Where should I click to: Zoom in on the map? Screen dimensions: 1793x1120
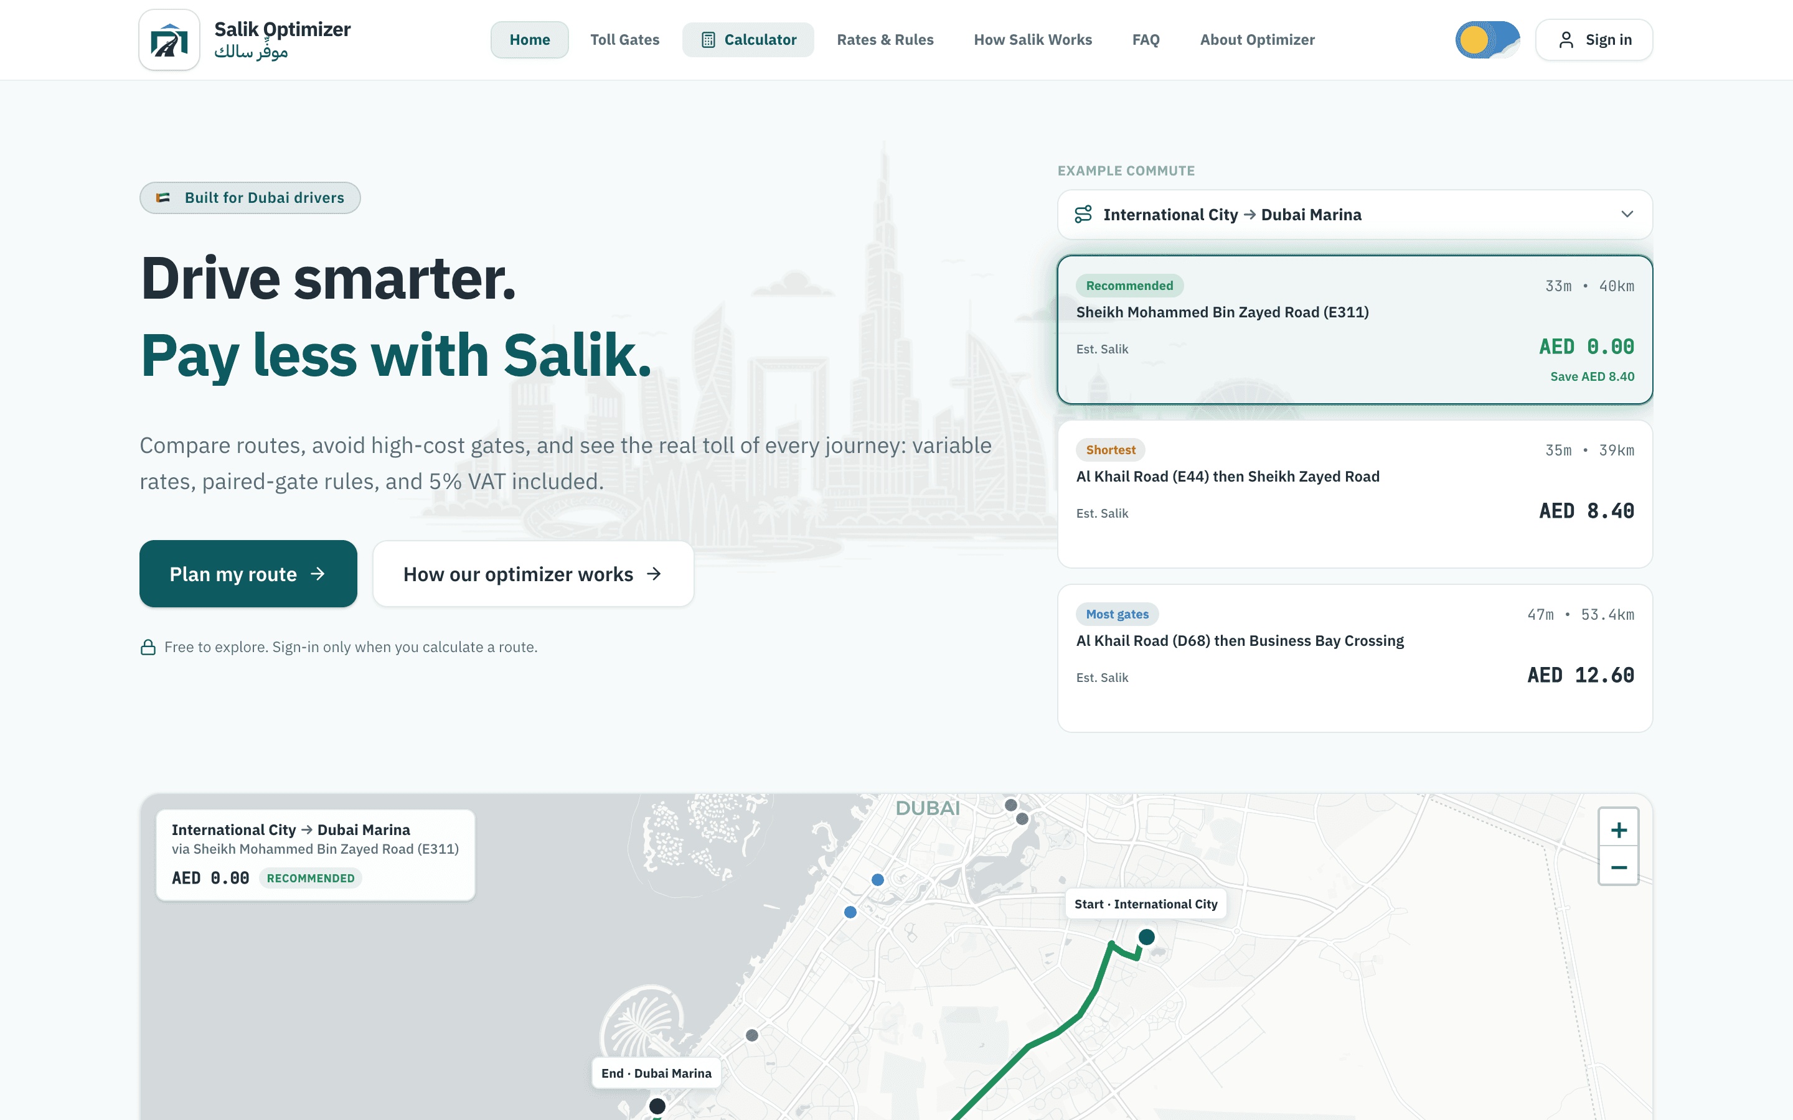[1618, 831]
